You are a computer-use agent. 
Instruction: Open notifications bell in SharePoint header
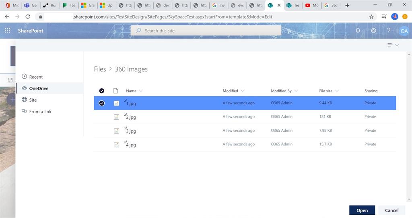coord(358,31)
